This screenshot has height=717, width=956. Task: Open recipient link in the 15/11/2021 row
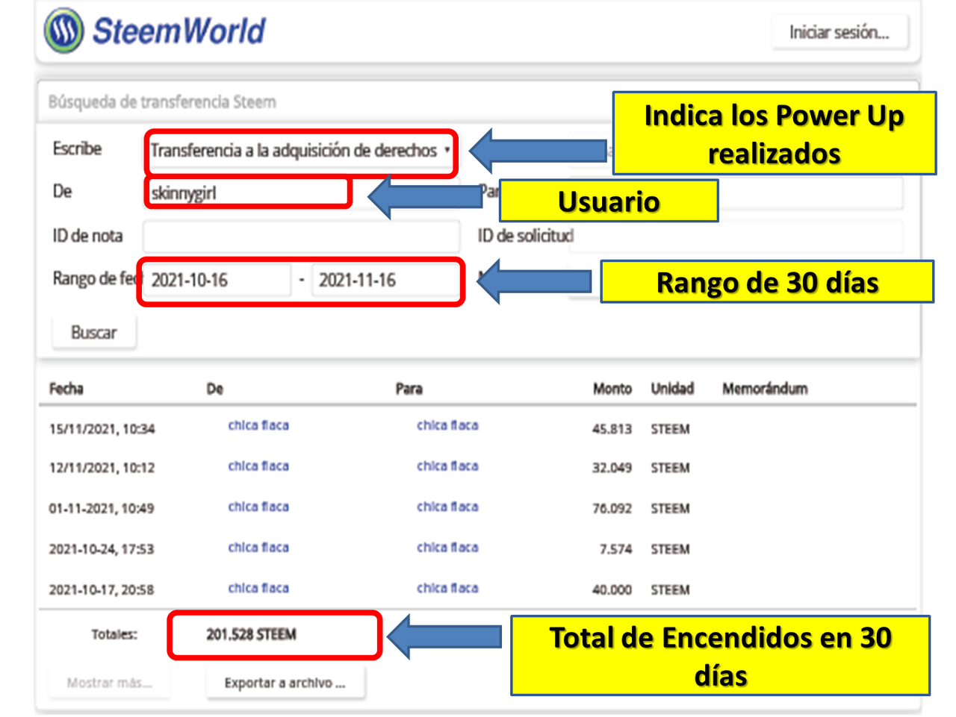click(x=447, y=425)
